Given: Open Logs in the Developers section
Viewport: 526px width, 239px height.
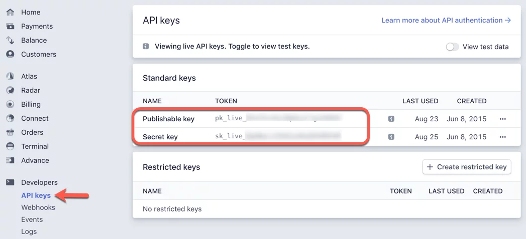Looking at the screenshot, I should click(29, 231).
